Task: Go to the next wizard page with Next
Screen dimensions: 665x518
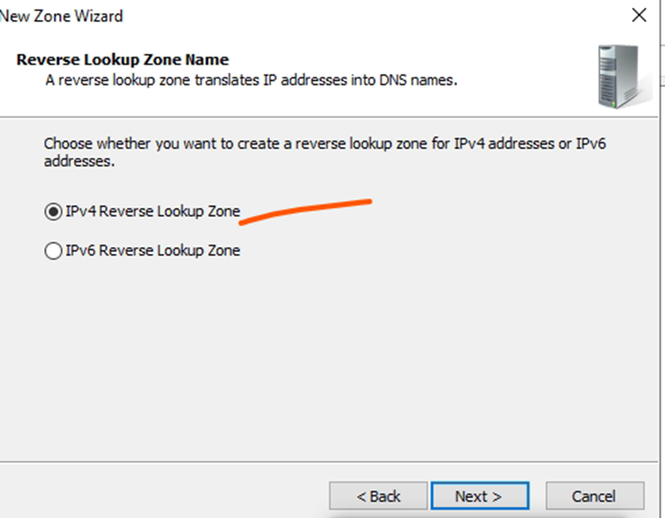Action: pyautogui.click(x=479, y=496)
